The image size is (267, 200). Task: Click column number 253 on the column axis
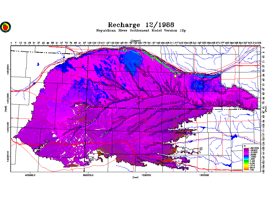coord(204,43)
